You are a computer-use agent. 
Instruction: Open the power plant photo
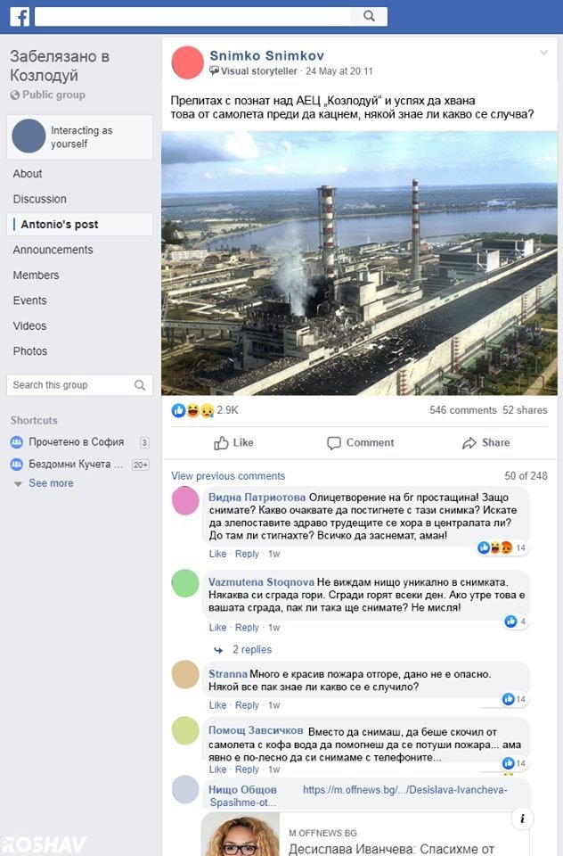click(359, 264)
